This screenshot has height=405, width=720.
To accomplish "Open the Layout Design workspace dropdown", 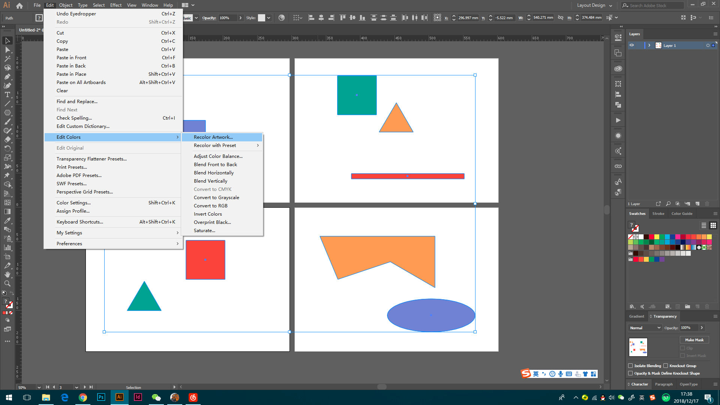I will [594, 5].
